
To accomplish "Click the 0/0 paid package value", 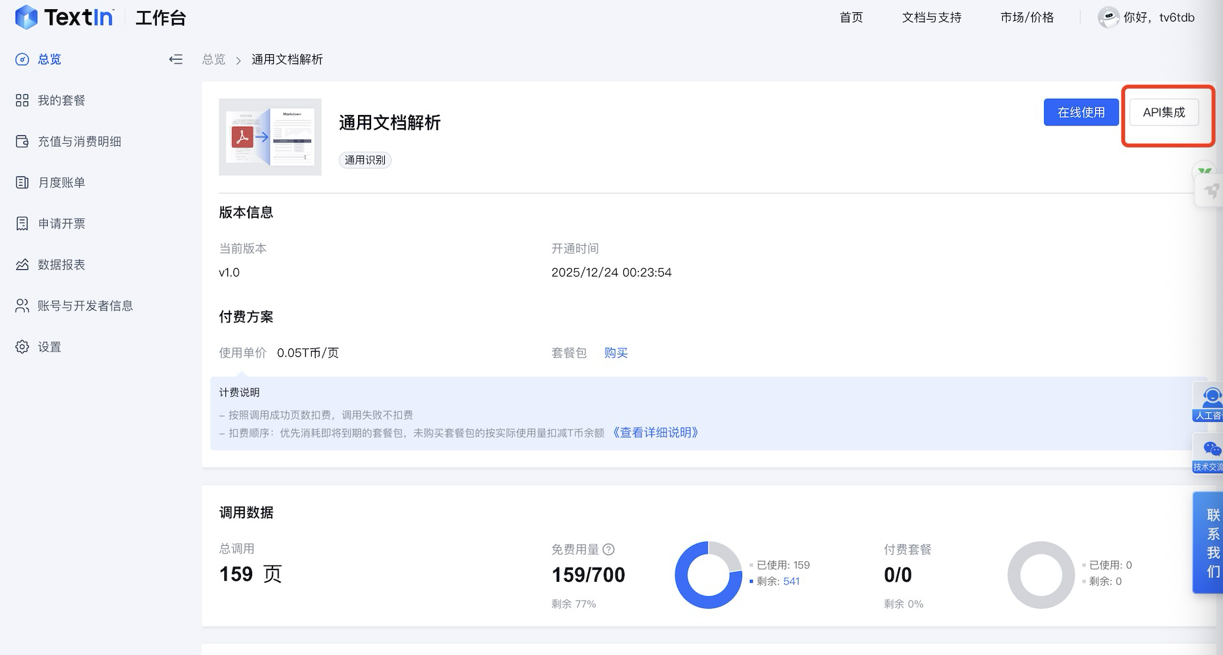I will click(898, 575).
